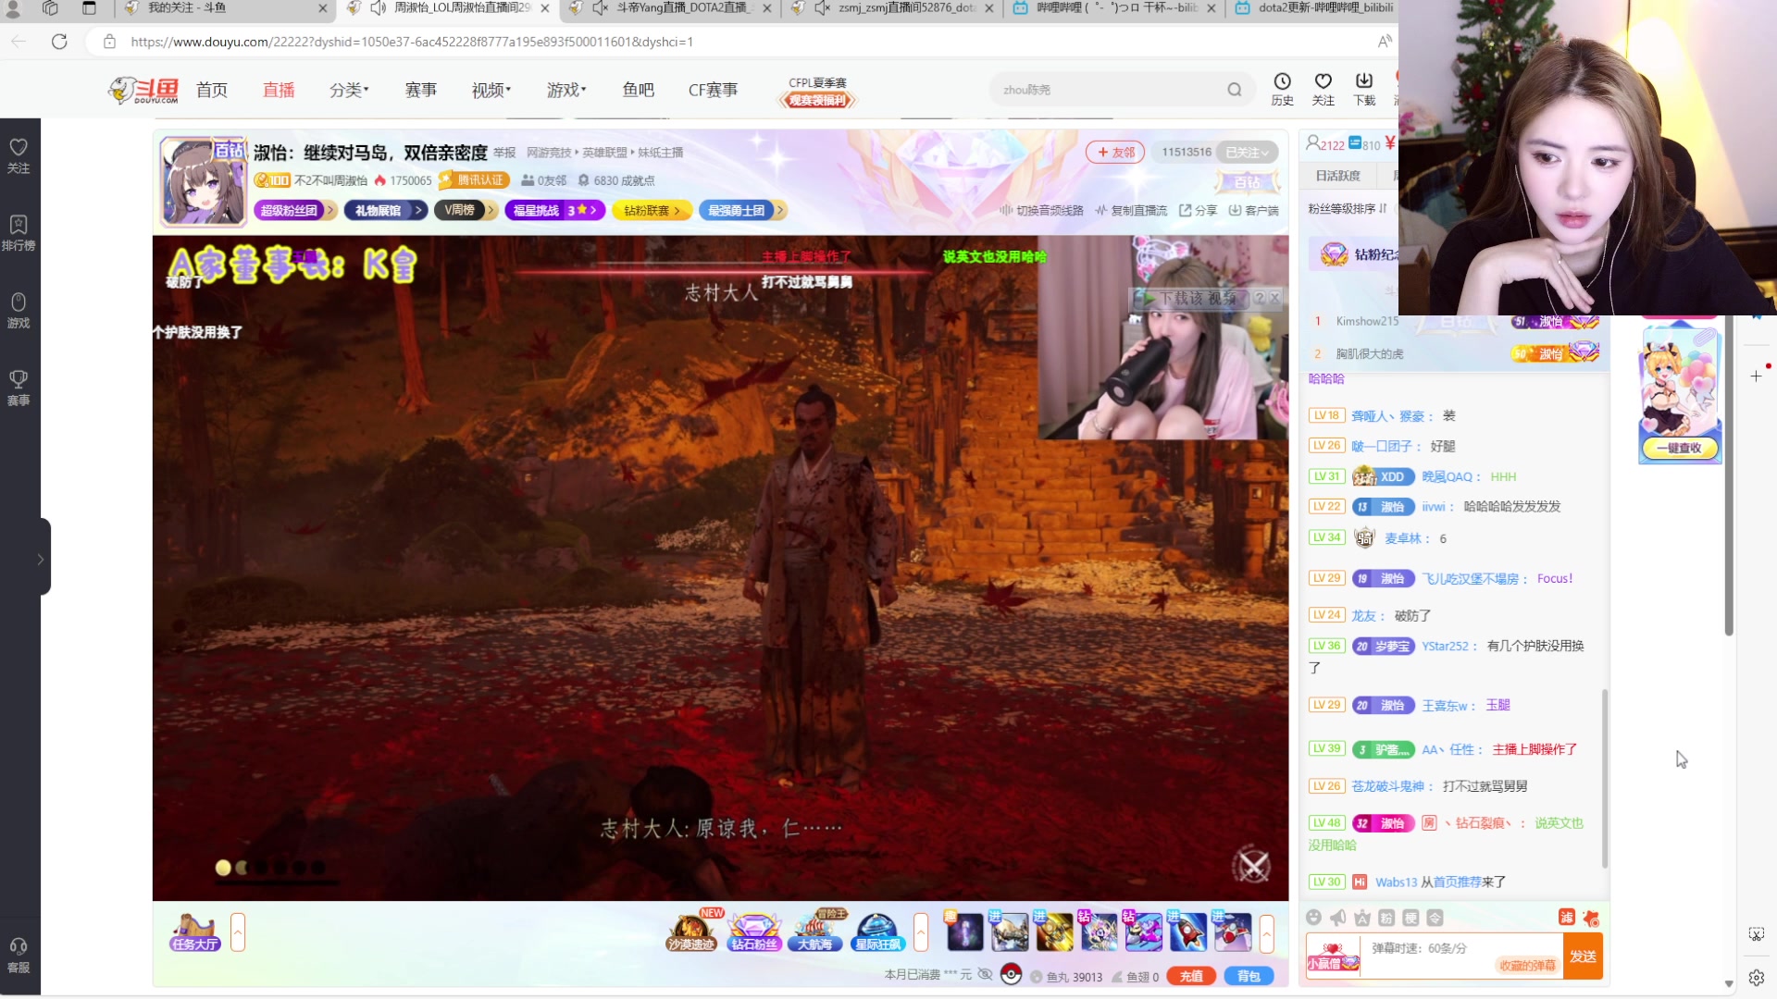Mute the 周淑怡 LOL tab speaker icon
This screenshot has height=999, width=1777.
[x=378, y=8]
